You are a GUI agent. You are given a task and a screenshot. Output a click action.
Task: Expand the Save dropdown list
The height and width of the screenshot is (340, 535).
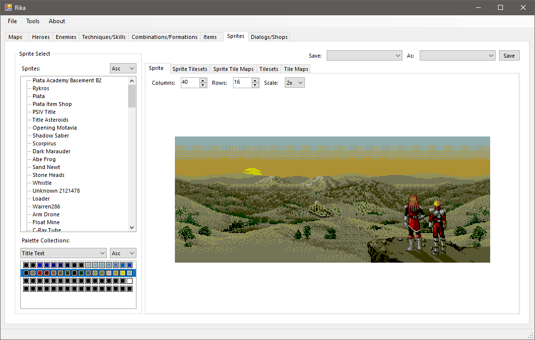(x=365, y=56)
